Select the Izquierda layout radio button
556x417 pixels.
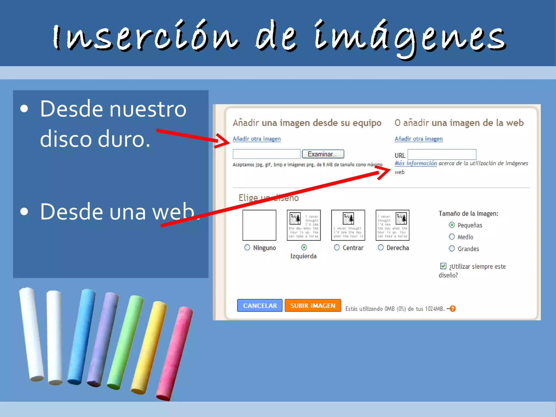click(304, 247)
